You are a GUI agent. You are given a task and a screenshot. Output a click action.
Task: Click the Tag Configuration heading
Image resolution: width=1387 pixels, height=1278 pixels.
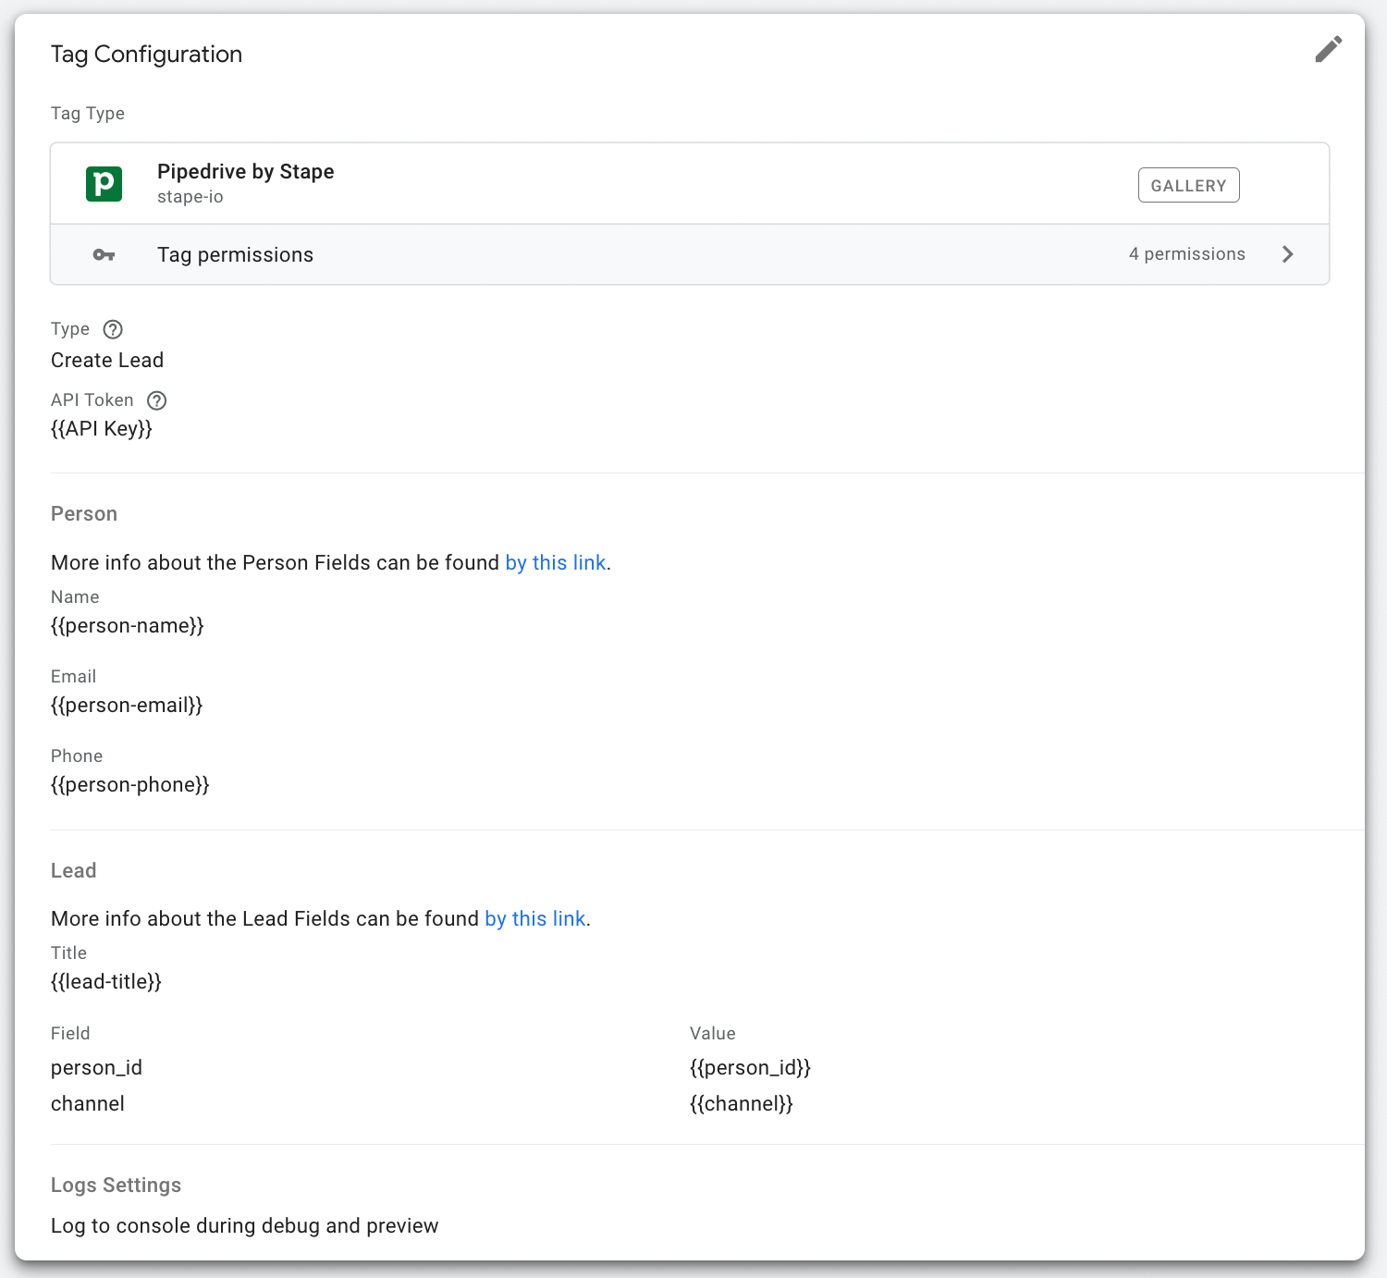(146, 55)
